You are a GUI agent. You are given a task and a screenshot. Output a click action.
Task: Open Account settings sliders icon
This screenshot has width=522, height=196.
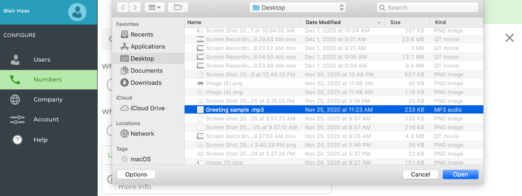(x=17, y=119)
